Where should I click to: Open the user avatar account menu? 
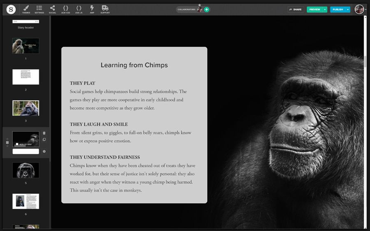359,9
